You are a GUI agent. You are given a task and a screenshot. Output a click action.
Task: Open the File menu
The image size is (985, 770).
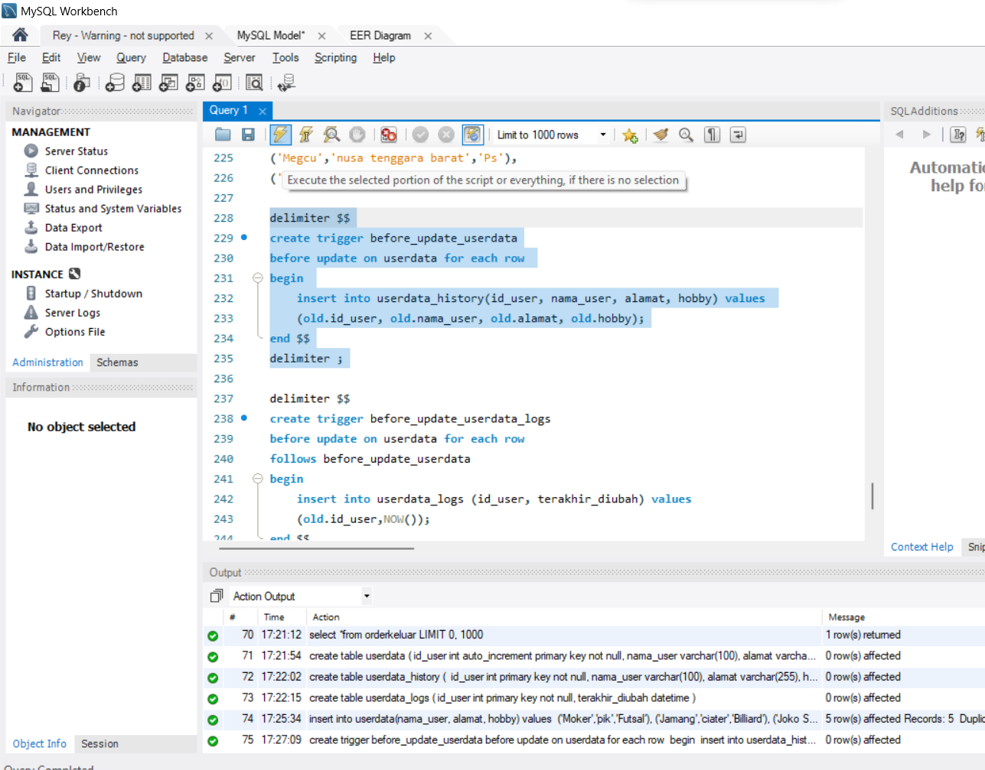17,57
